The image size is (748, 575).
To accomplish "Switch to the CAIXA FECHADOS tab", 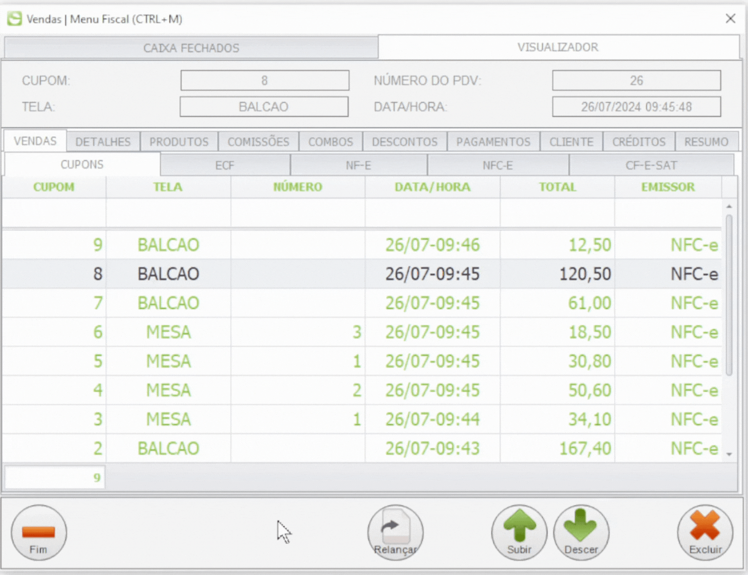I will [191, 48].
